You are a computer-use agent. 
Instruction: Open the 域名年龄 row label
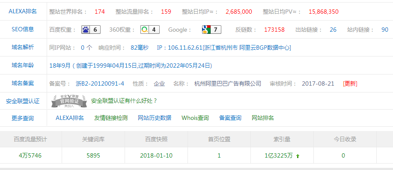23,66
